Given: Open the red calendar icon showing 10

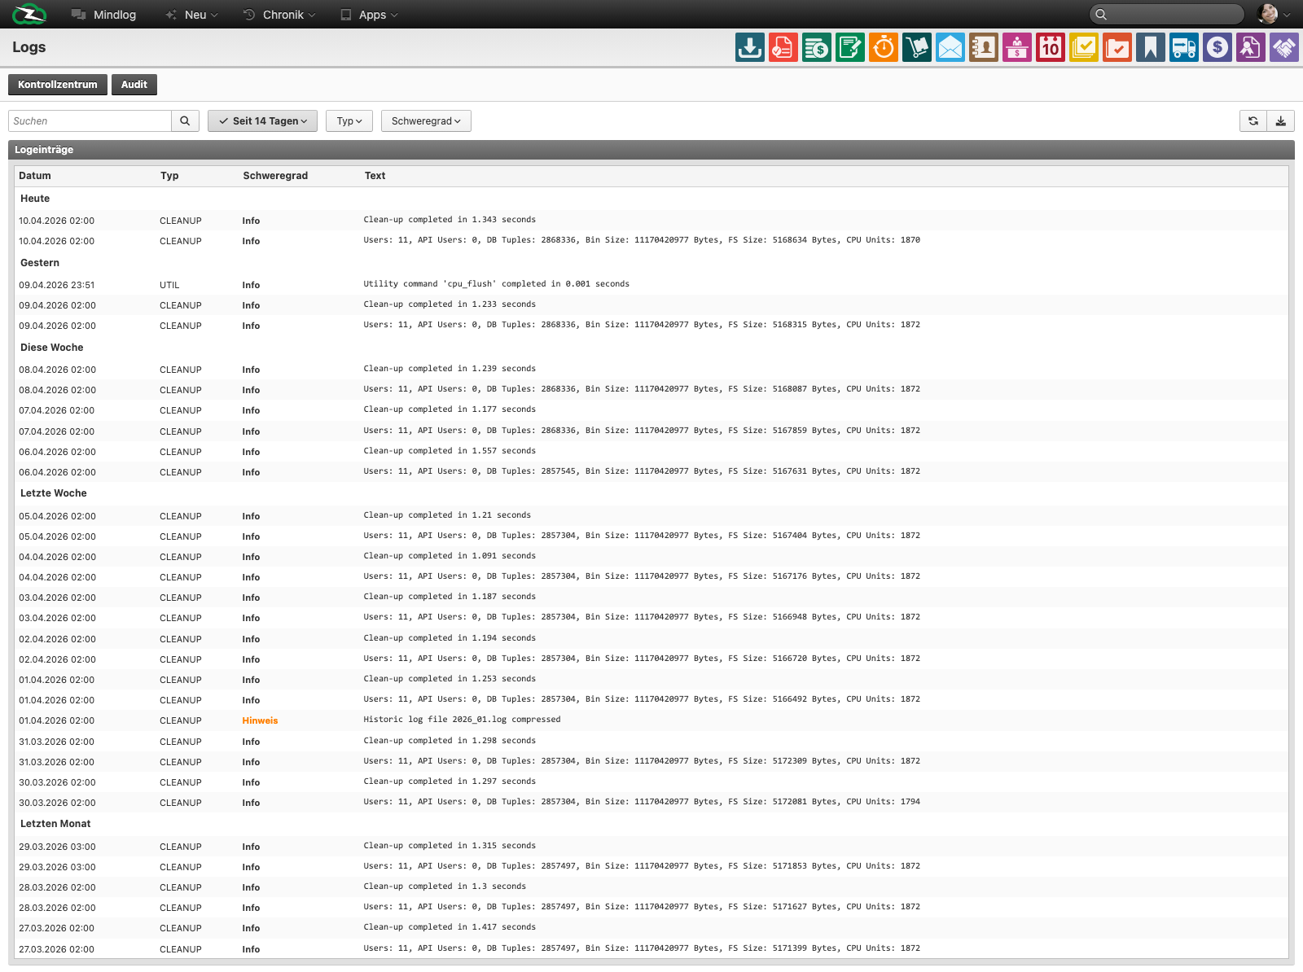Looking at the screenshot, I should coord(1050,47).
